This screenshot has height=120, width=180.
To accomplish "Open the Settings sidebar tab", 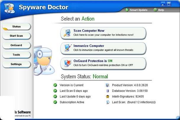I will pos(17,64).
